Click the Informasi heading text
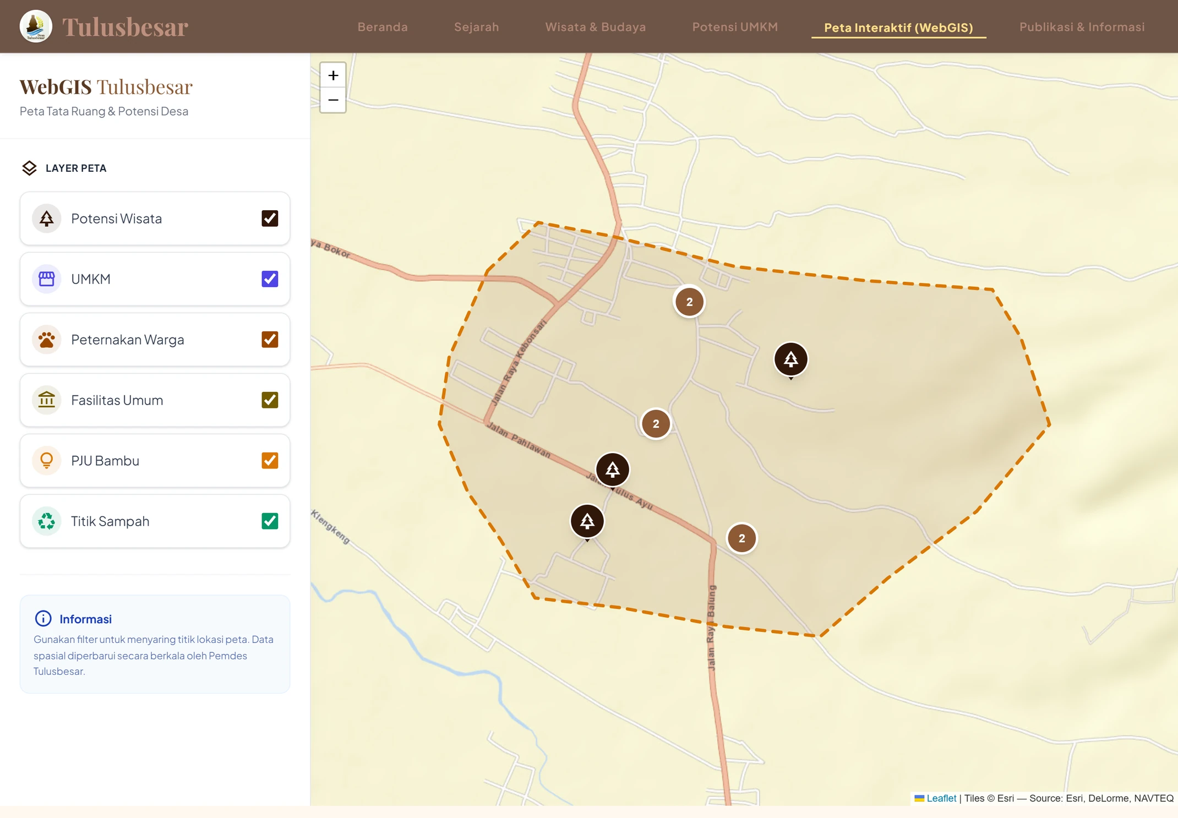The image size is (1178, 818). 85,619
